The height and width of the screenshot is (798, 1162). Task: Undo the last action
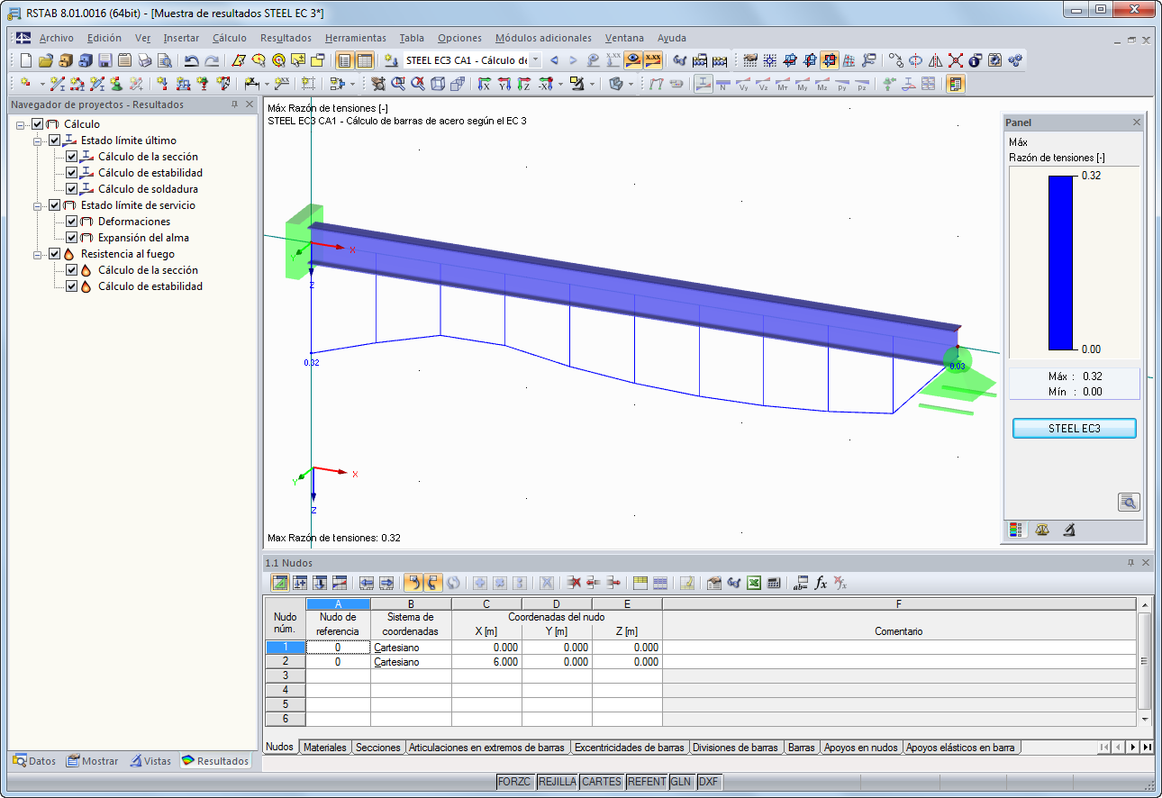click(x=191, y=60)
